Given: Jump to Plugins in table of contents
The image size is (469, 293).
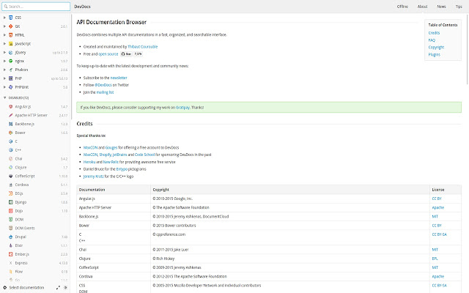Looking at the screenshot, I should [435, 54].
